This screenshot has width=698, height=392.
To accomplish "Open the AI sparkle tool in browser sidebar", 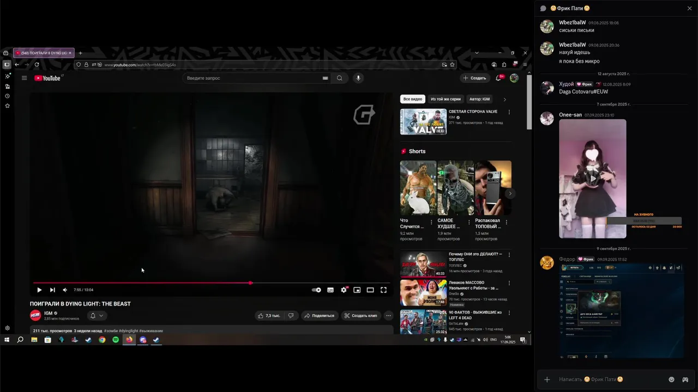I will pos(7,76).
